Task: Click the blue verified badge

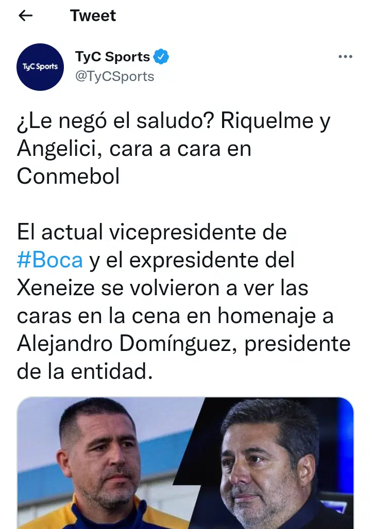Action: [161, 57]
